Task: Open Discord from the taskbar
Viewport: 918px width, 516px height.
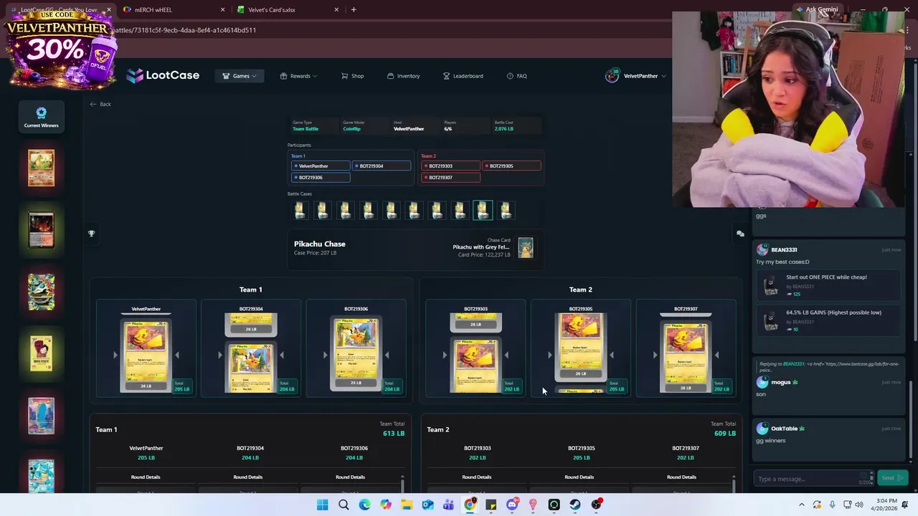Action: [x=511, y=505]
